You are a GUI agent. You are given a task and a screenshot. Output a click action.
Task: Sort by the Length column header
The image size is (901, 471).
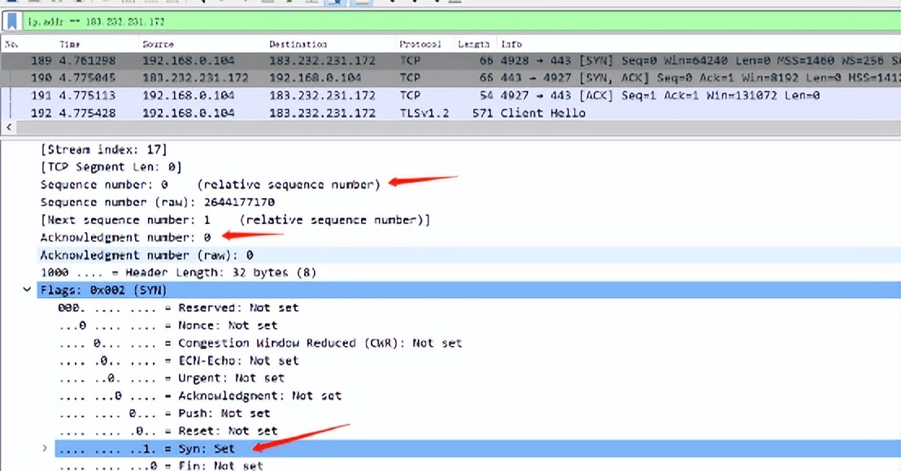click(x=473, y=44)
